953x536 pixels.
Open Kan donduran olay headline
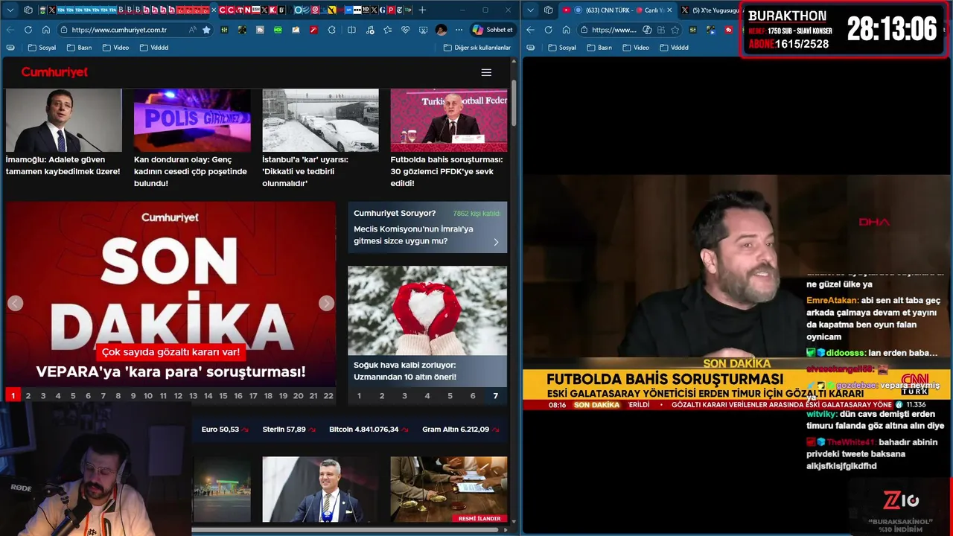190,171
